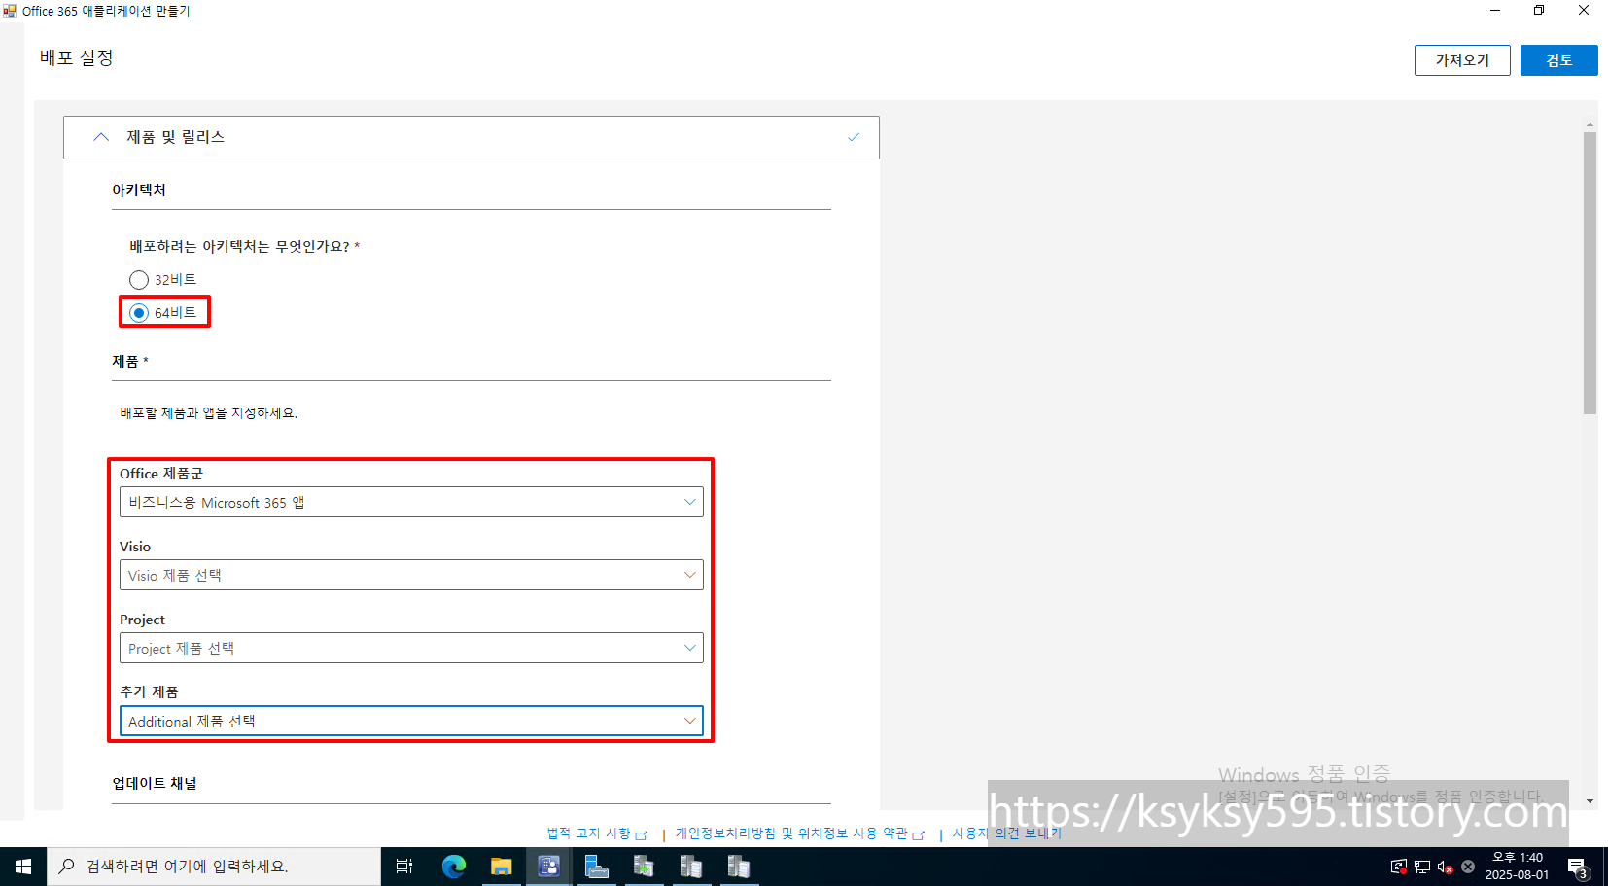Viewport: 1608px width, 886px height.
Task: Open the Project 제품 선택 dropdown
Action: point(411,648)
